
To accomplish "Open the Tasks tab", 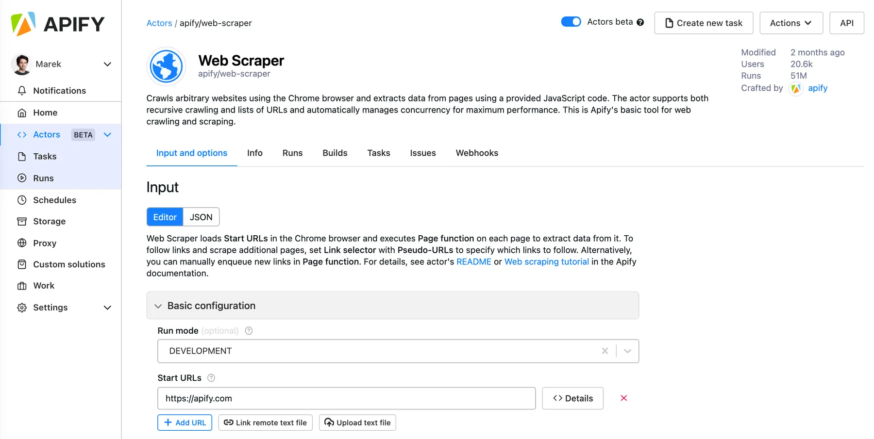I will pos(379,153).
